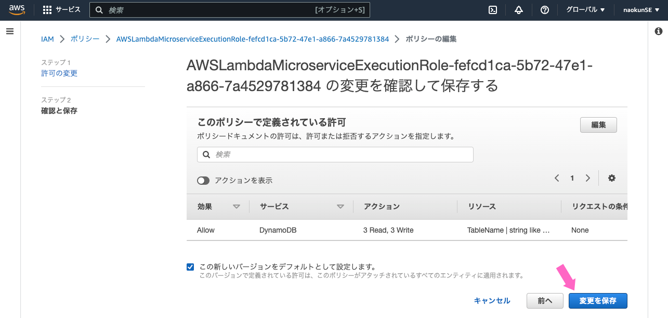Uncheck set new version as default checkbox

(x=190, y=267)
